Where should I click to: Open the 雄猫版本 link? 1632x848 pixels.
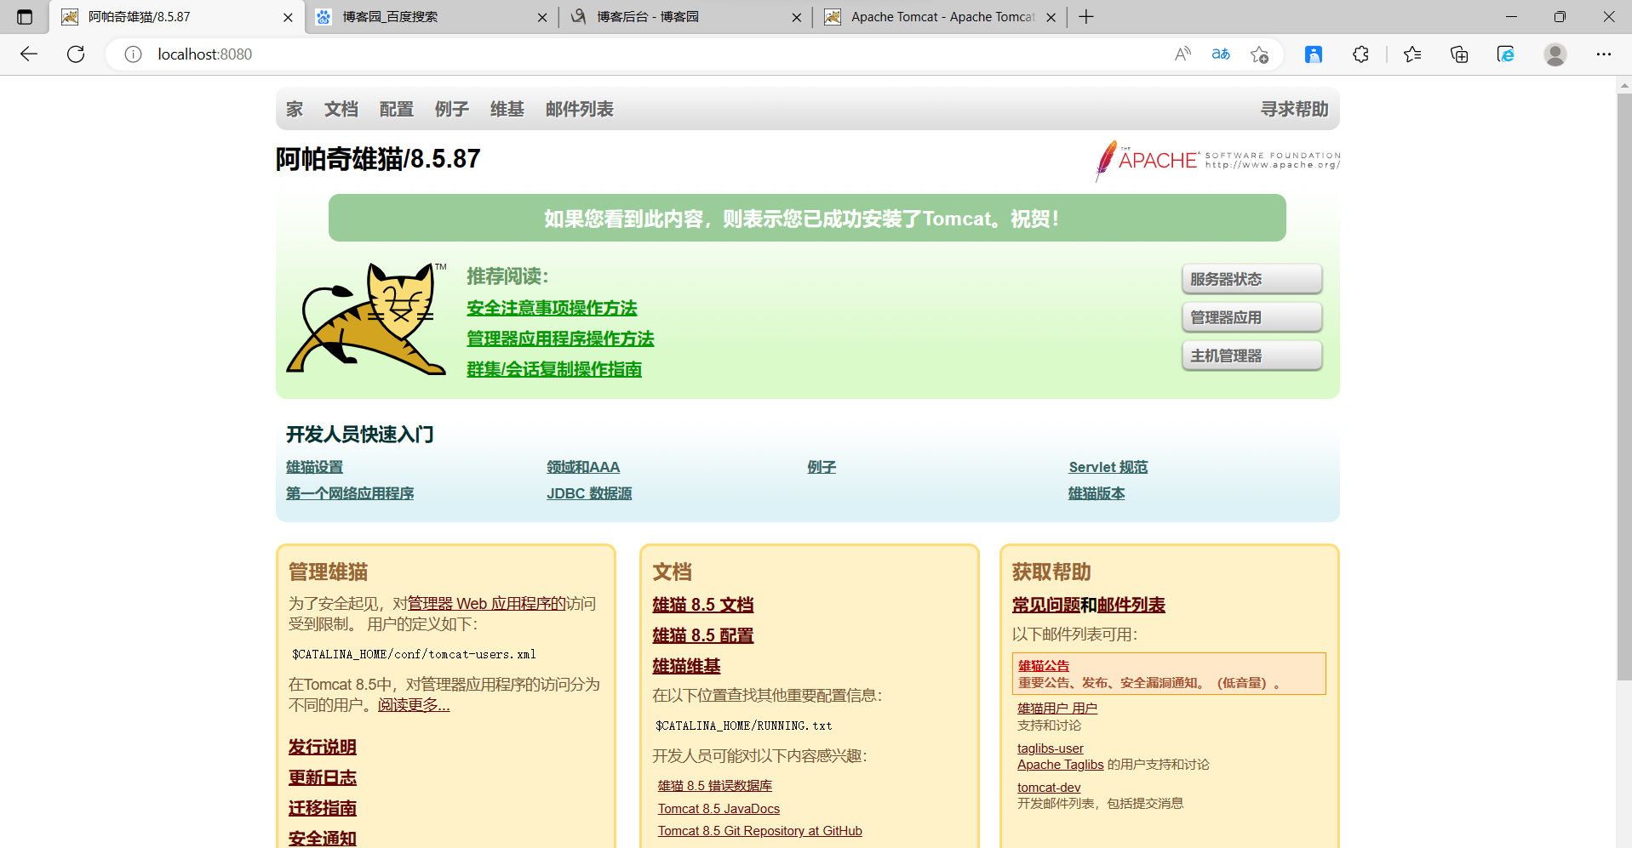click(1097, 493)
